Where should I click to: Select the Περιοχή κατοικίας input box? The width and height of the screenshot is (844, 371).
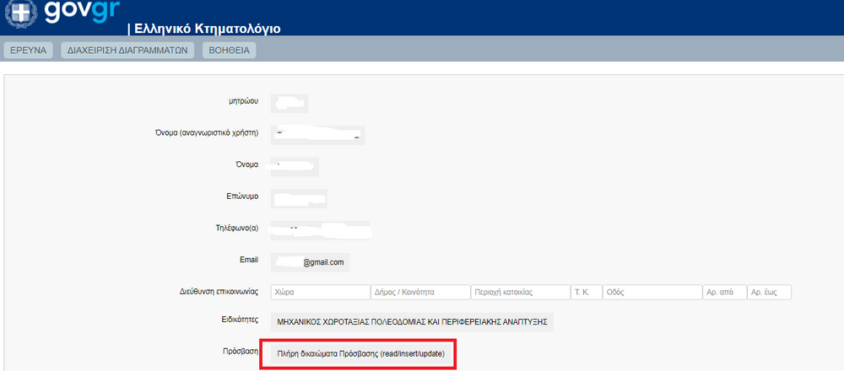pyautogui.click(x=520, y=292)
